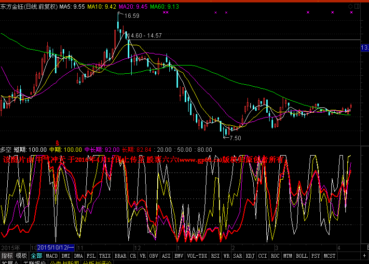Select the DMI indicator tab

point(66,255)
